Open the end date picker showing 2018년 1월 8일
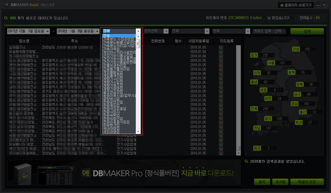This screenshot has height=193, width=331. point(78,31)
